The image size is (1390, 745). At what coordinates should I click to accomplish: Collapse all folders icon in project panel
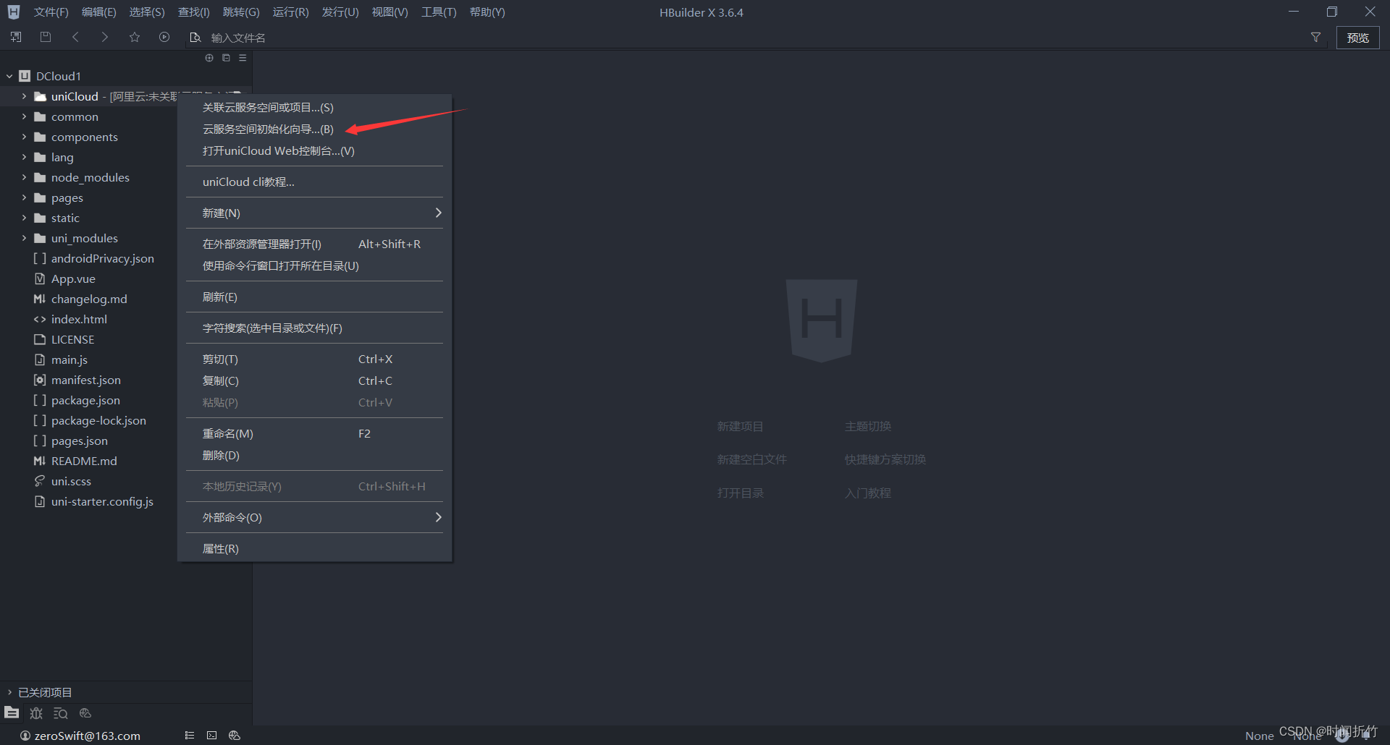226,58
